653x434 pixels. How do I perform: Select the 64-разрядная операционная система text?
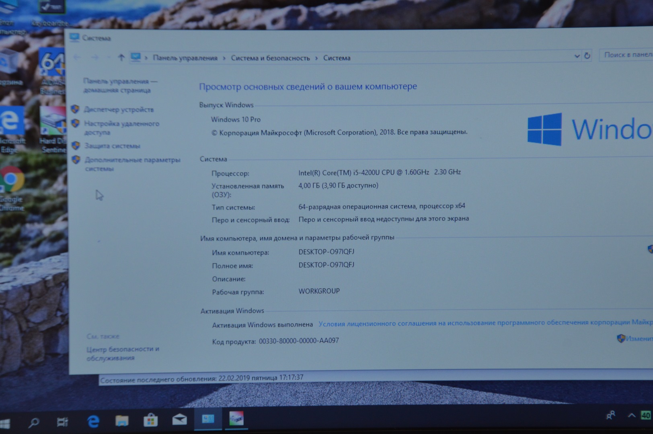(x=382, y=206)
